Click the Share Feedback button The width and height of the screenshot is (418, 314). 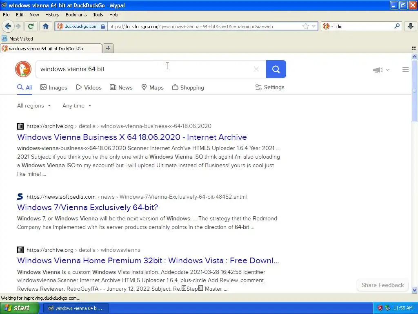382,285
